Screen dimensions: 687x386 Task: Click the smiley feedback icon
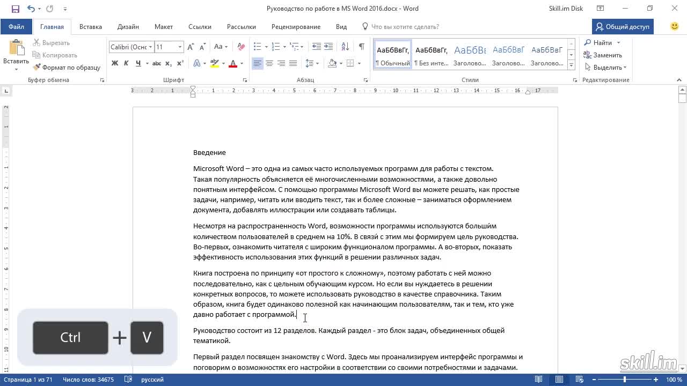675,26
